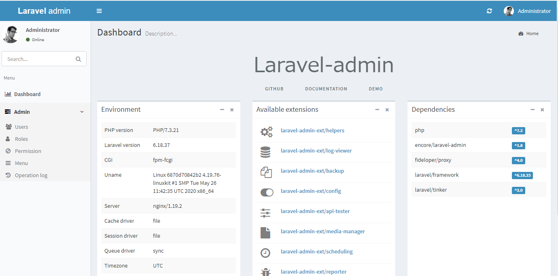Open laravel-admin-ext/helpers link
The image size is (558, 276).
(x=312, y=130)
